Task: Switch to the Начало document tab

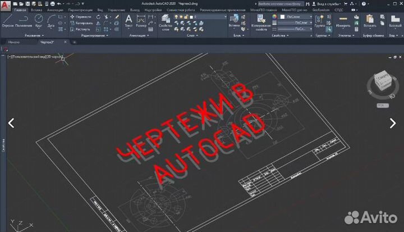Action: [x=13, y=42]
